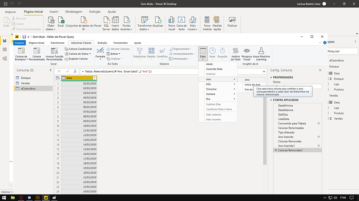359x201 pixels.
Task: Select Estoque query
Action: (x=33, y=78)
